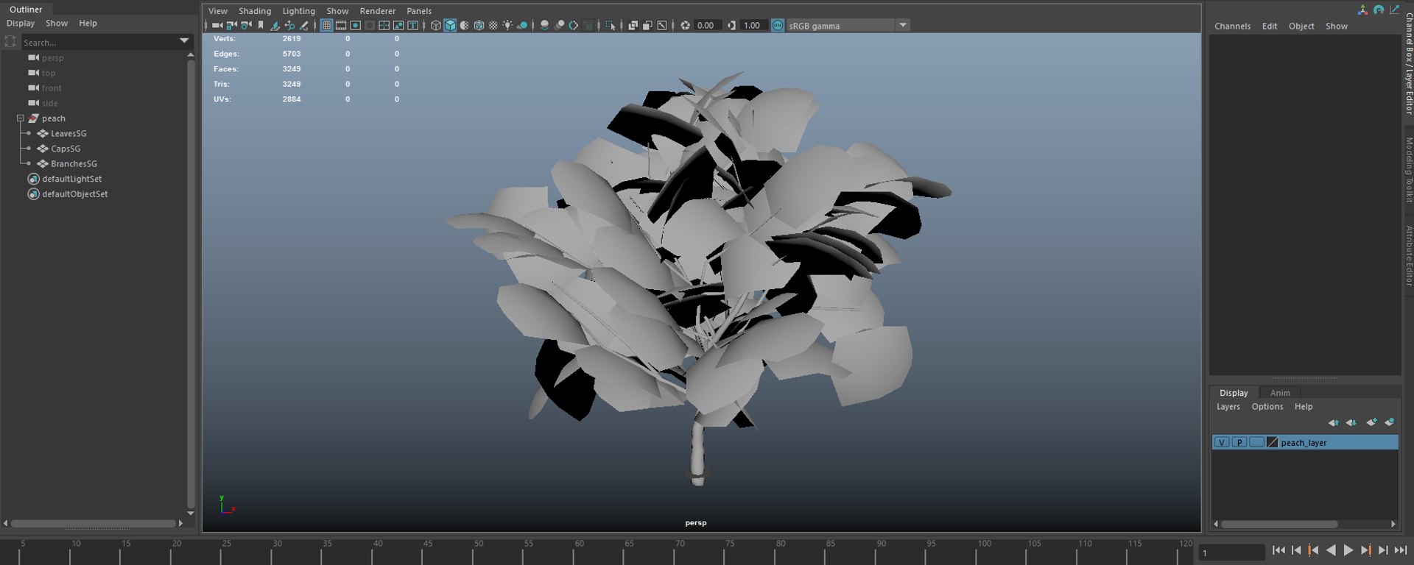Toggle the Textured display icon

(493, 25)
